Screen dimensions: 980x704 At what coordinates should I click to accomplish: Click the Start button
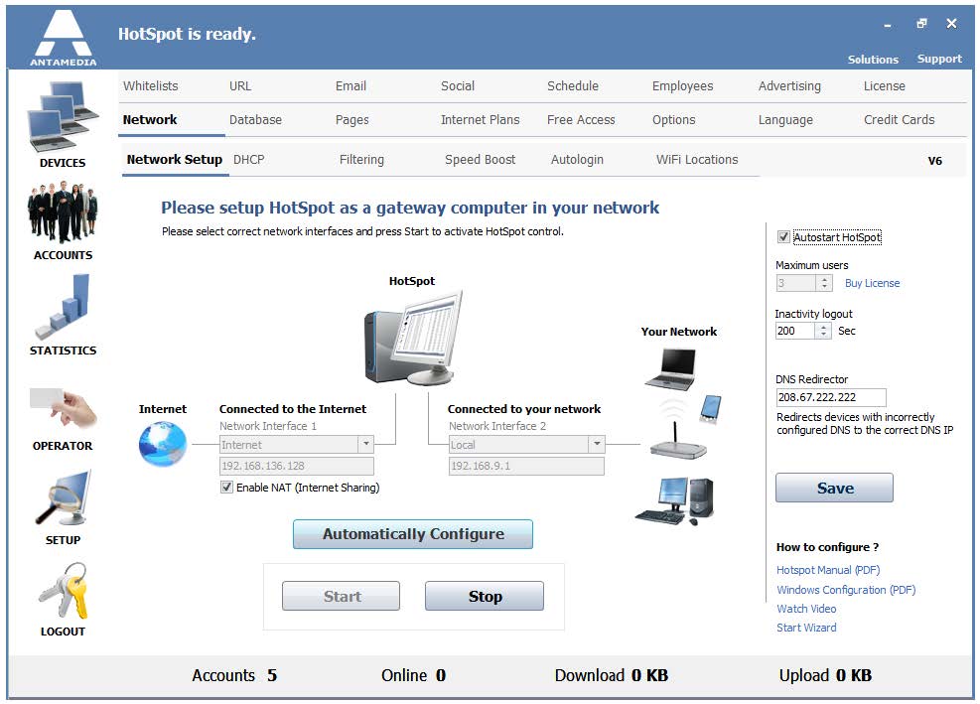342,597
